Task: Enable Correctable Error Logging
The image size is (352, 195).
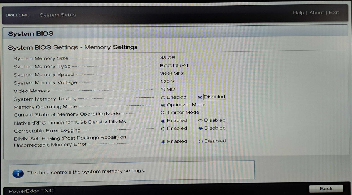Action: pos(163,129)
